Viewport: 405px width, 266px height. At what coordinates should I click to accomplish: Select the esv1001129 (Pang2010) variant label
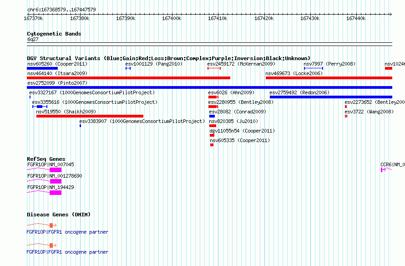coord(154,64)
